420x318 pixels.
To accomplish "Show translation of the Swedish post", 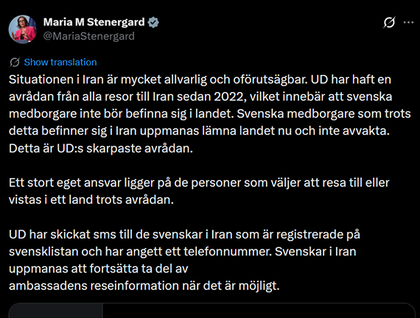I will [x=60, y=63].
